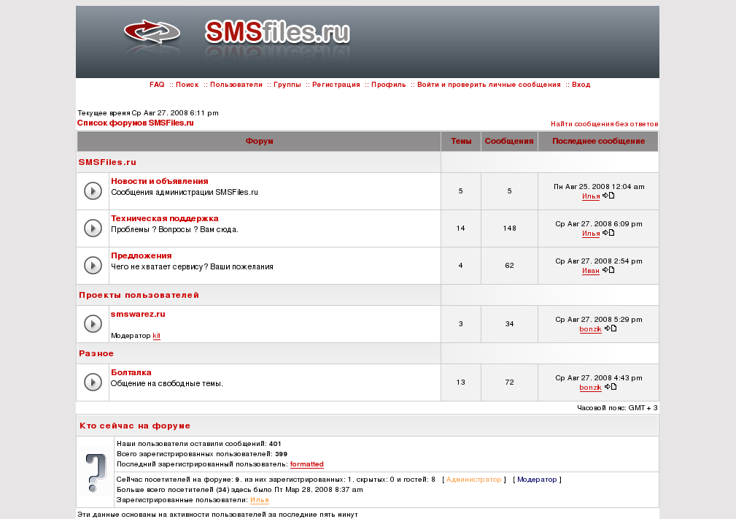The width and height of the screenshot is (736, 519).
Task: Open the Новости и объявления forum
Action: [x=160, y=181]
